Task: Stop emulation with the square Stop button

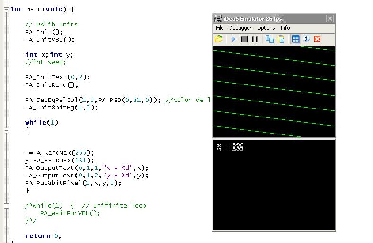Action: coord(244,39)
